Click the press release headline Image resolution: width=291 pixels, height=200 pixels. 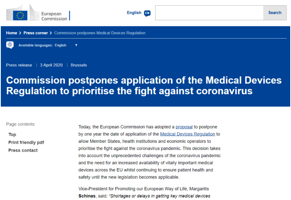point(144,85)
